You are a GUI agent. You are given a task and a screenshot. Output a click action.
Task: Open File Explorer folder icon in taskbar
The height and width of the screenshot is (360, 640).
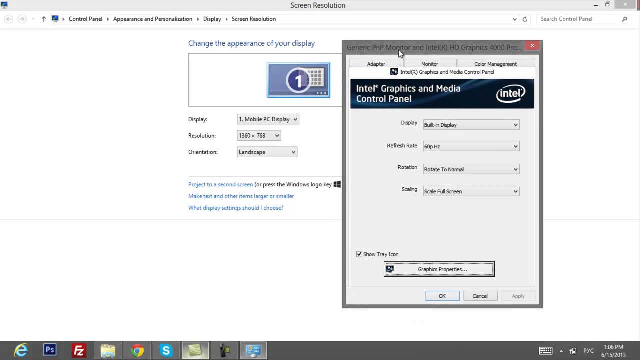click(x=108, y=350)
